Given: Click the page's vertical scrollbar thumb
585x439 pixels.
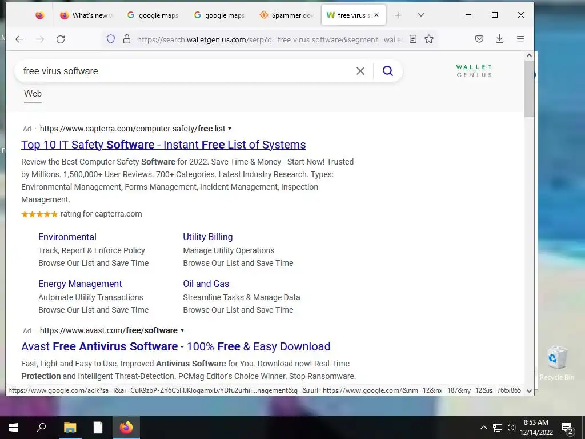Looking at the screenshot, I should click(x=529, y=89).
